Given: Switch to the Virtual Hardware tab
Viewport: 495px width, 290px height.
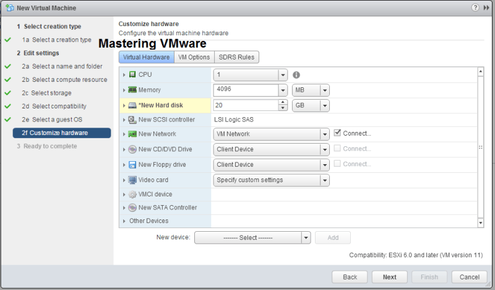Looking at the screenshot, I should [x=147, y=57].
